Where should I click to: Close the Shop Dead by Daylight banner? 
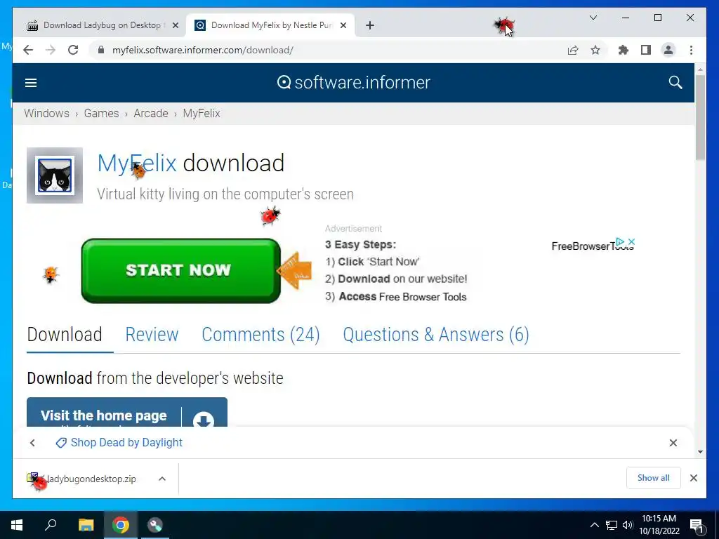coord(673,443)
